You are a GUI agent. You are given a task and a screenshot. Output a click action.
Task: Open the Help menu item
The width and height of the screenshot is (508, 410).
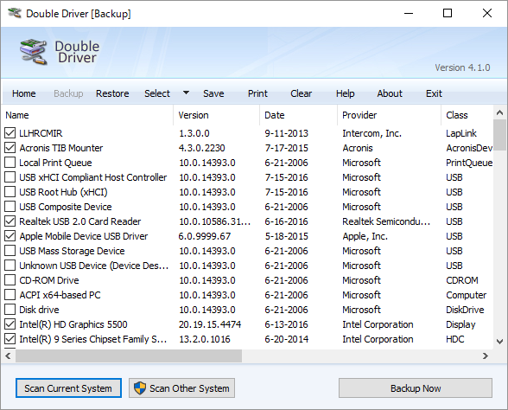pyautogui.click(x=345, y=93)
